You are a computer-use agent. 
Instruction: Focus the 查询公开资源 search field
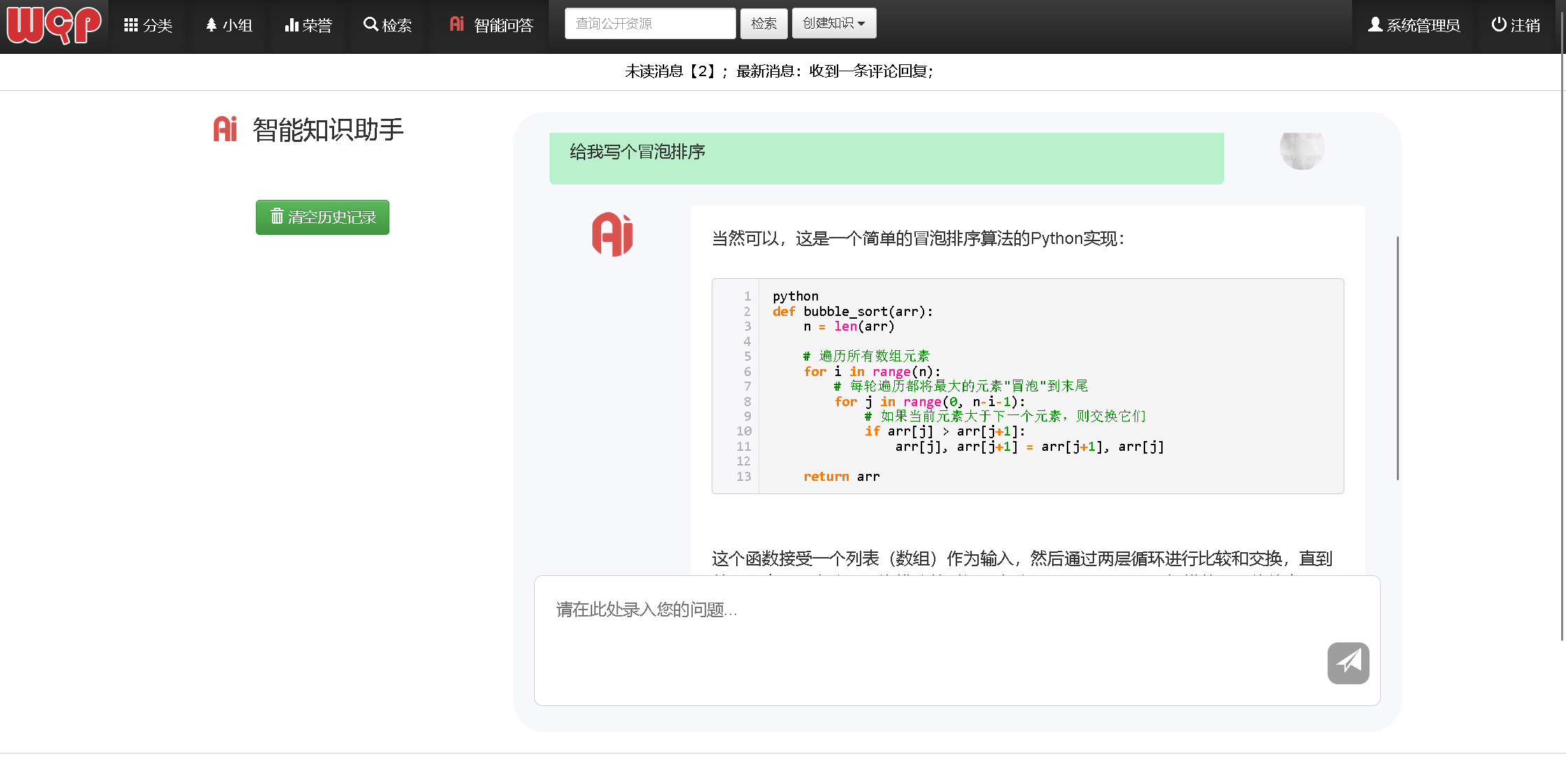click(650, 24)
